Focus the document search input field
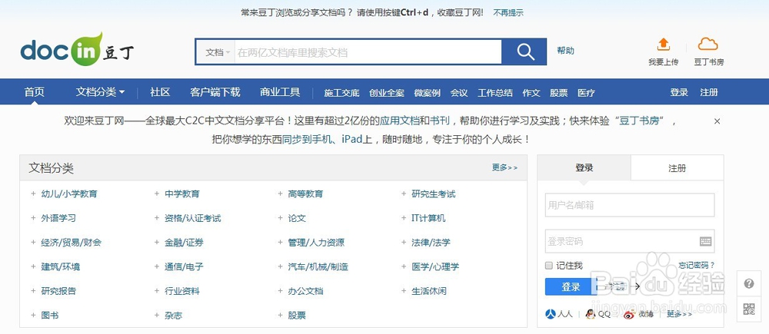 click(x=368, y=52)
